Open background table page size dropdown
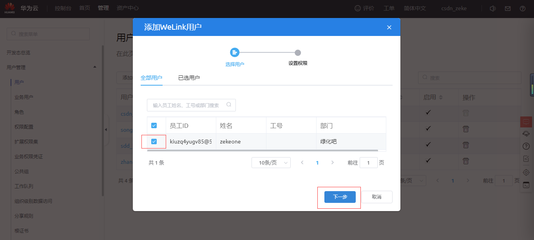The width and height of the screenshot is (534, 240). click(412, 181)
